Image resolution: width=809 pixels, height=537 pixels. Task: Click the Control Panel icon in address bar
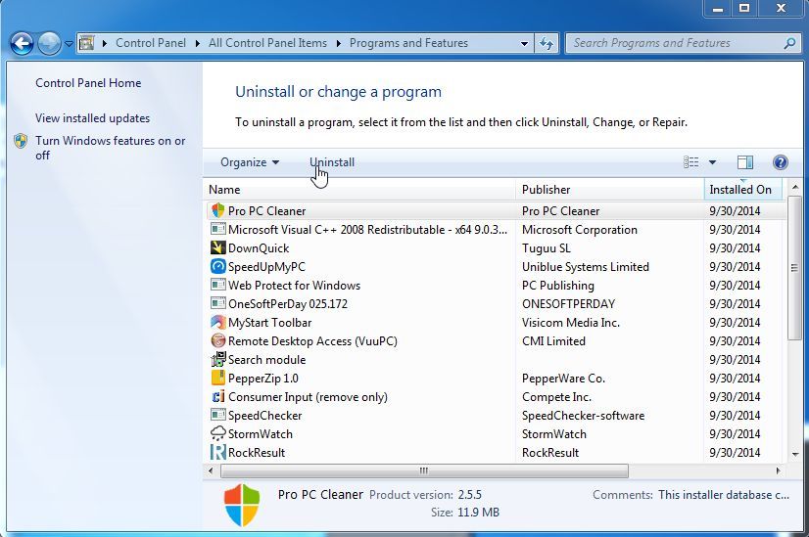(86, 43)
